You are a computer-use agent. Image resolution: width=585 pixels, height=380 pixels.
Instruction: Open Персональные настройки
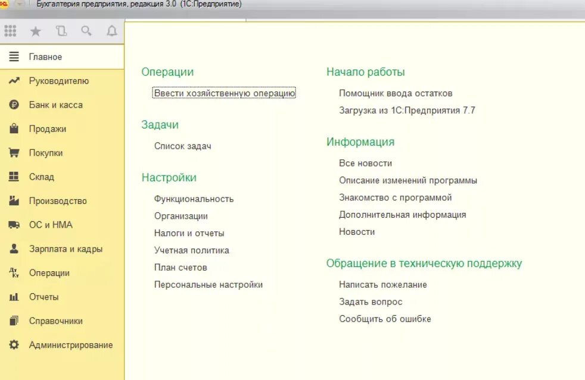point(209,285)
